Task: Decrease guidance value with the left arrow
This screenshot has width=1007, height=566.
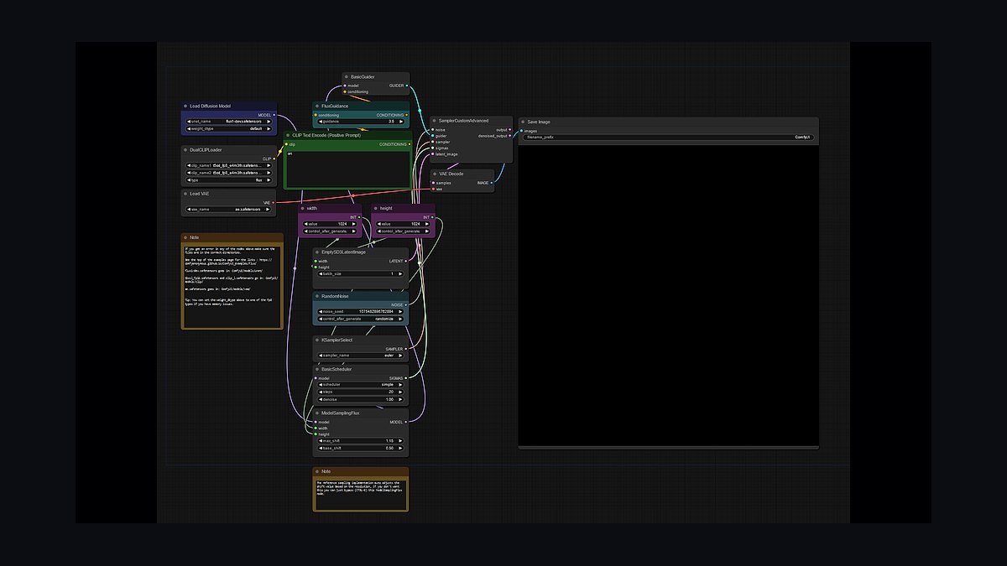Action: pos(320,122)
